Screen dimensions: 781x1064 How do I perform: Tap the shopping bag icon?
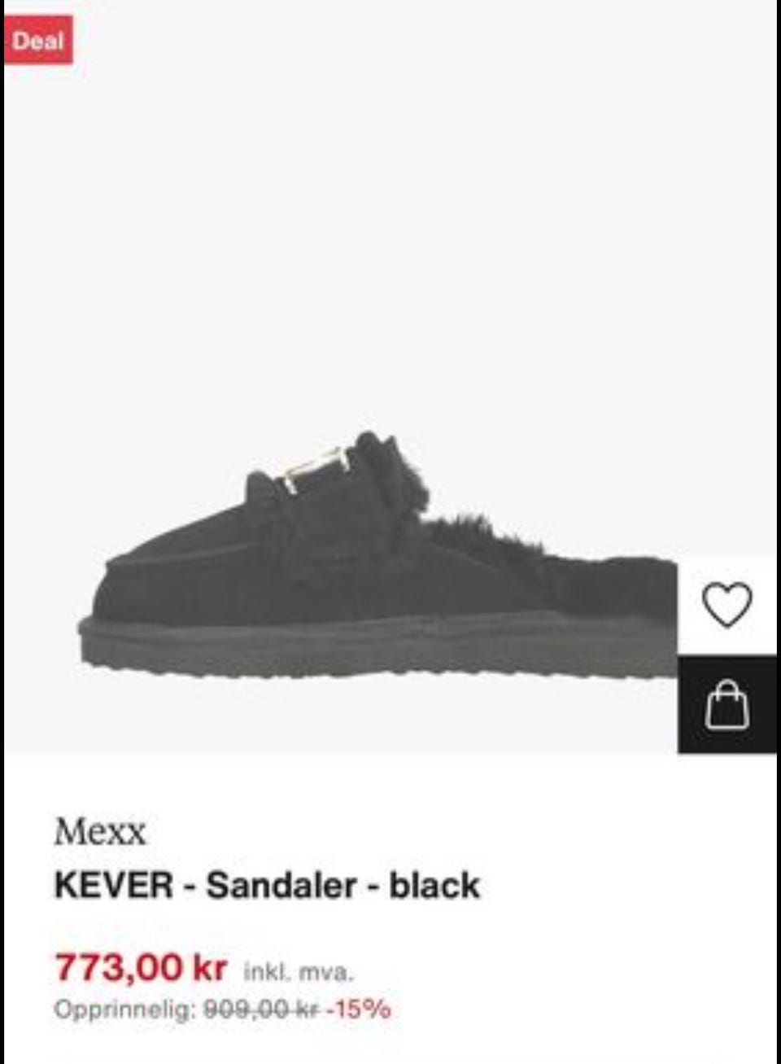pos(726,705)
